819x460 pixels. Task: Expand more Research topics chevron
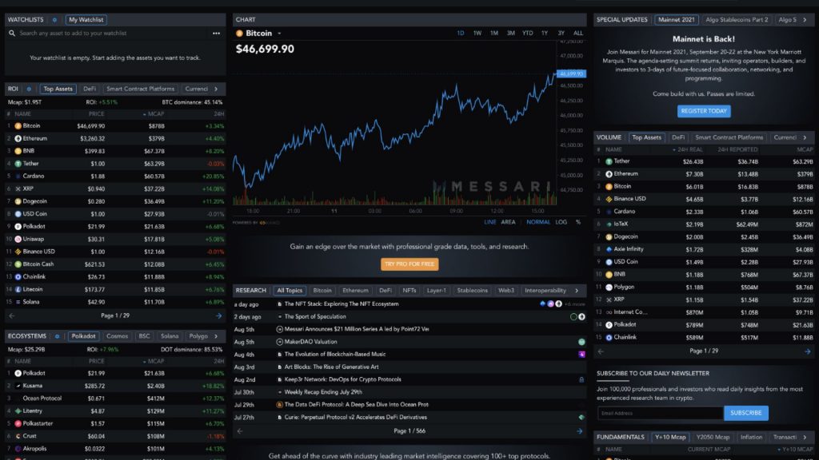[577, 291]
